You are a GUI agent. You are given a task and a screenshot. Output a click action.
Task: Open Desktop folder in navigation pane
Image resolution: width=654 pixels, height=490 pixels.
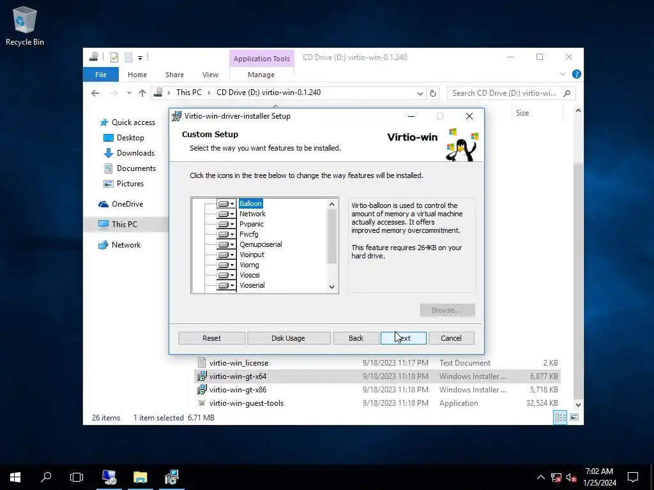tap(123, 138)
